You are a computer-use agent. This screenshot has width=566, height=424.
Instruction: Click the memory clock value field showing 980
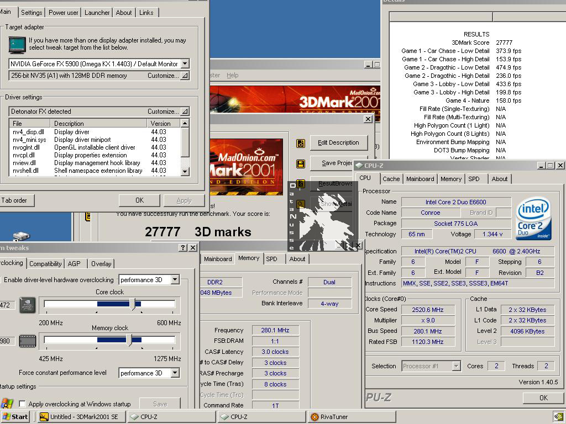(x=7, y=341)
